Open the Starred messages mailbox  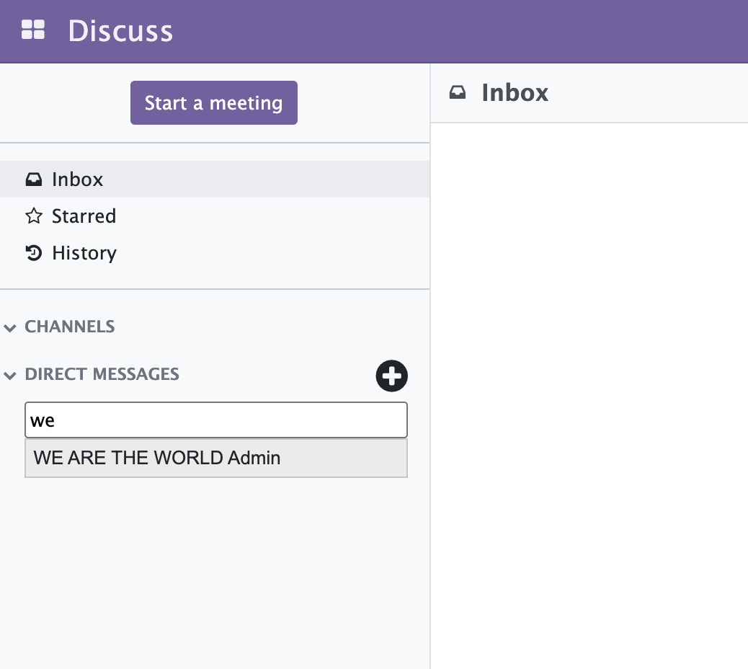[84, 216]
